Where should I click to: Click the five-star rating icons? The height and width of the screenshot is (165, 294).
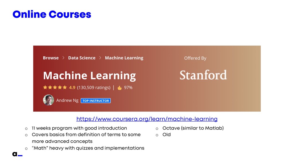pyautogui.click(x=55, y=87)
